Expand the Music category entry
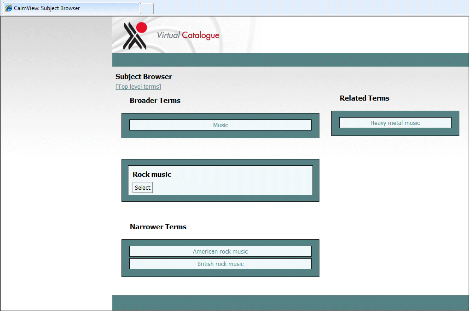Viewport: 469px width, 311px height. [x=220, y=124]
